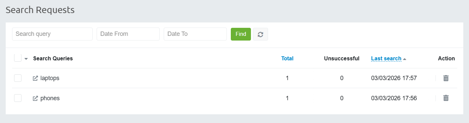469x123 pixels.
Task: Expand bulk selection dropdown arrow
Action: pos(26,59)
